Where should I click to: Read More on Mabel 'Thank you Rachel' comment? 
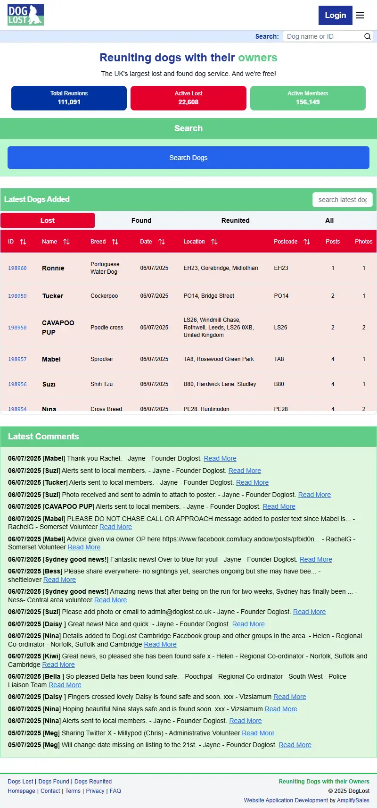(x=220, y=458)
